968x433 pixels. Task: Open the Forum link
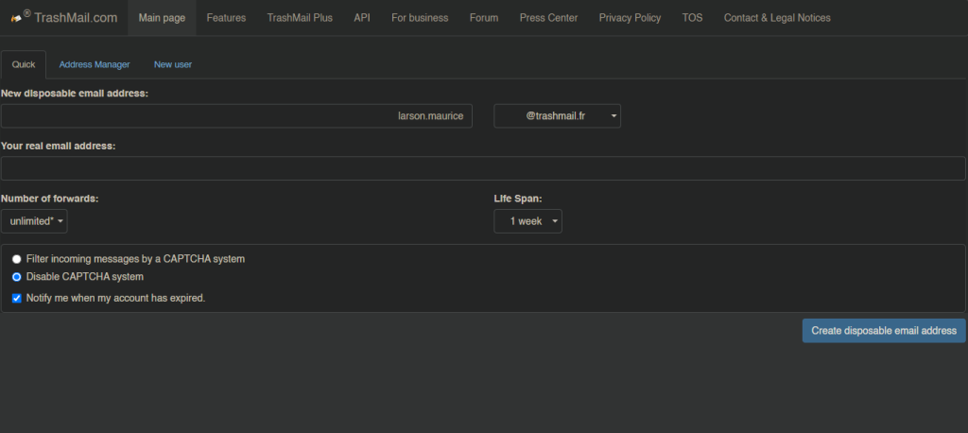pos(483,18)
